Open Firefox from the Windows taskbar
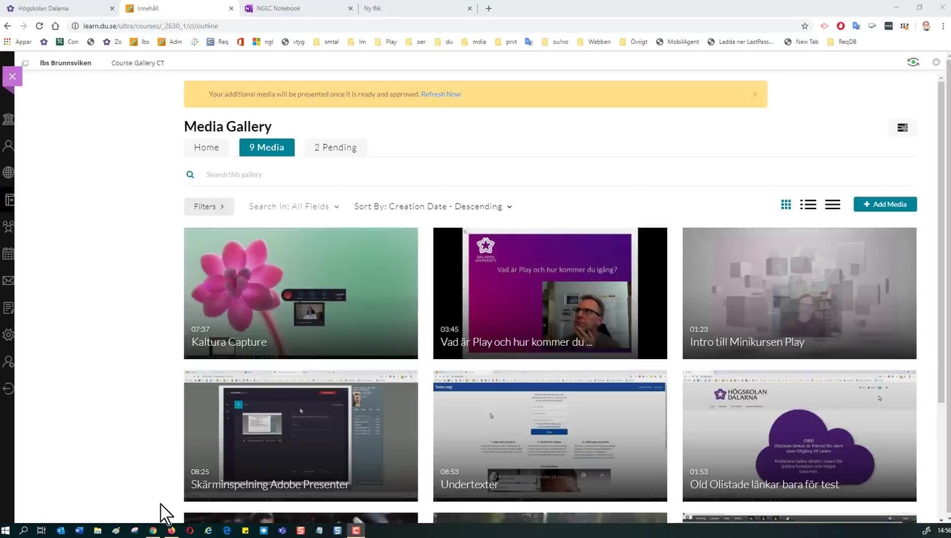This screenshot has width=951, height=538. click(172, 531)
